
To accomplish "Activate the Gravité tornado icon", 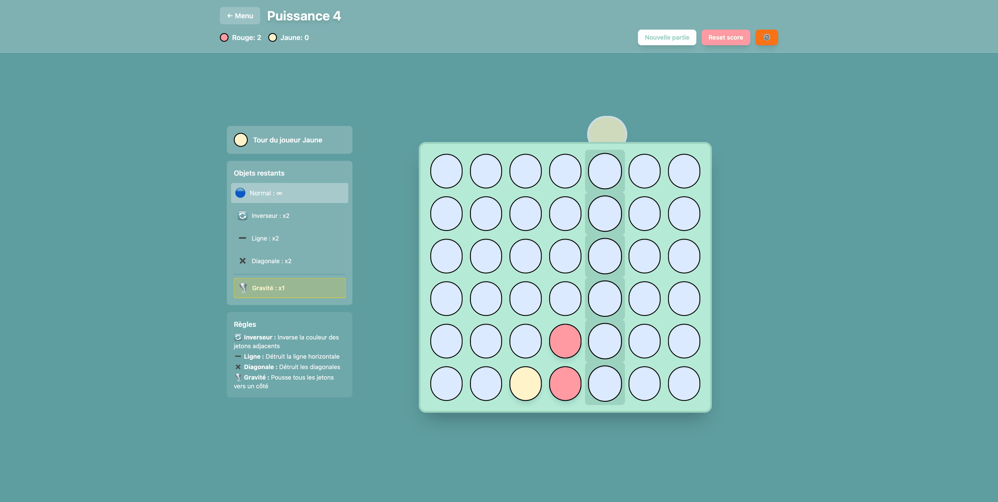I will click(243, 288).
